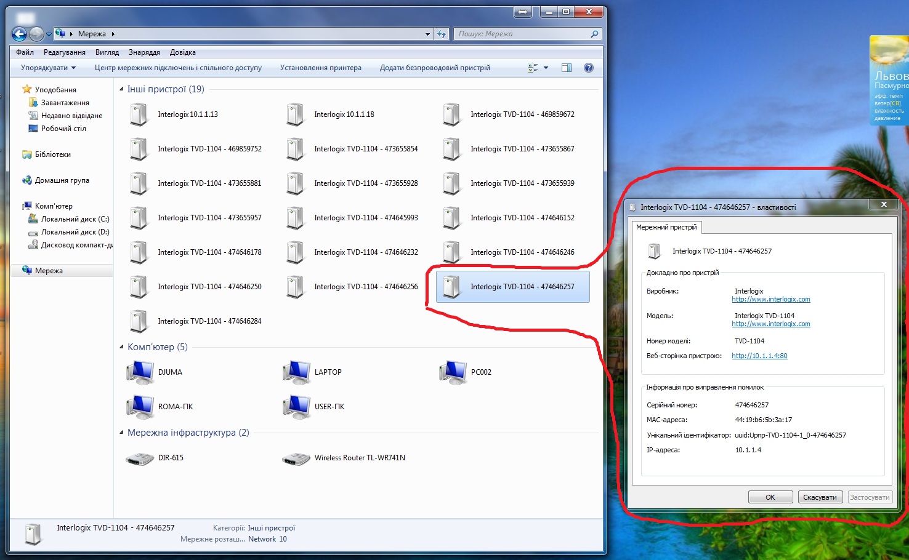The height and width of the screenshot is (560, 909).
Task: Open the Interlogix 10.1.1.13 device icon
Action: 140,114
